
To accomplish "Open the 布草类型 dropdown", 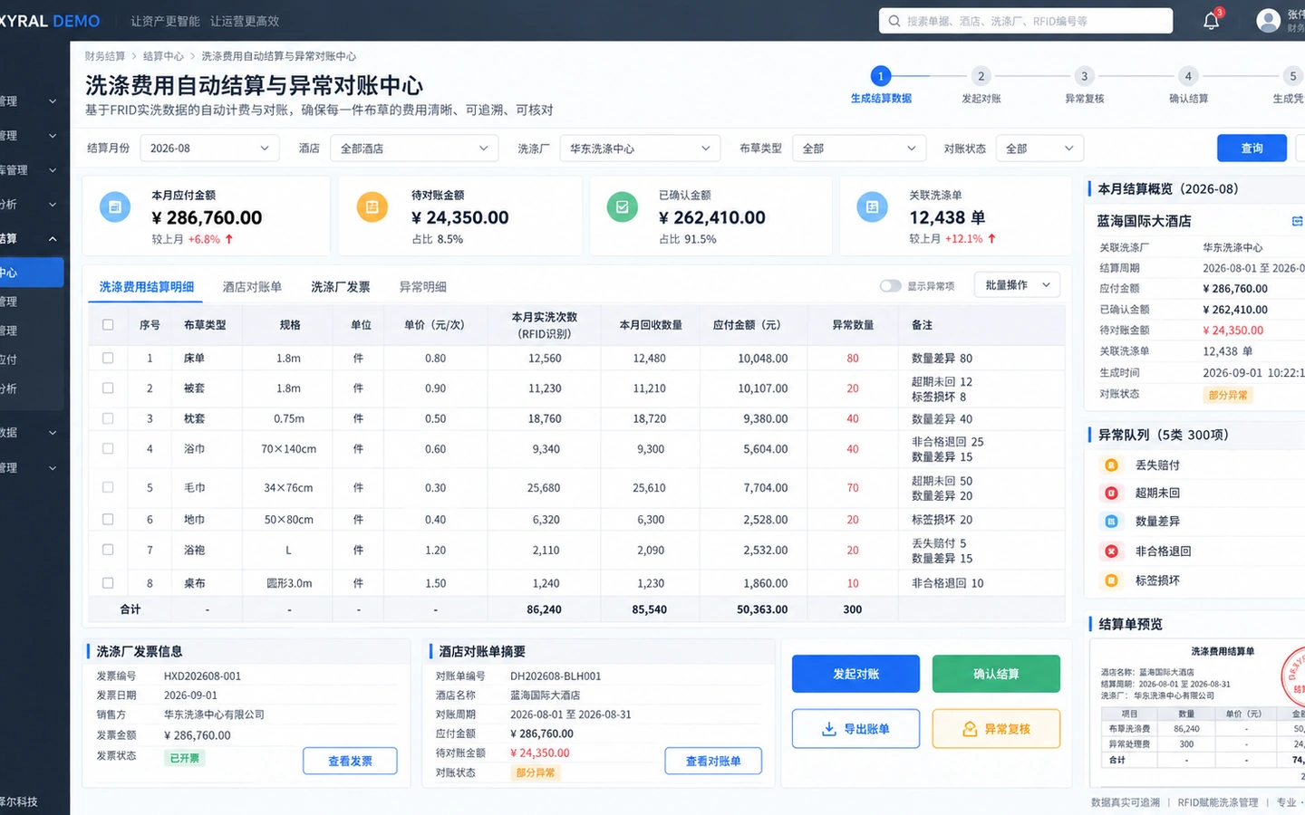I will tap(859, 149).
